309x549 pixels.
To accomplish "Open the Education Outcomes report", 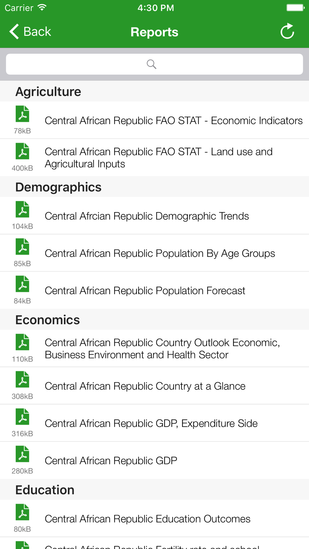I will tap(147, 519).
